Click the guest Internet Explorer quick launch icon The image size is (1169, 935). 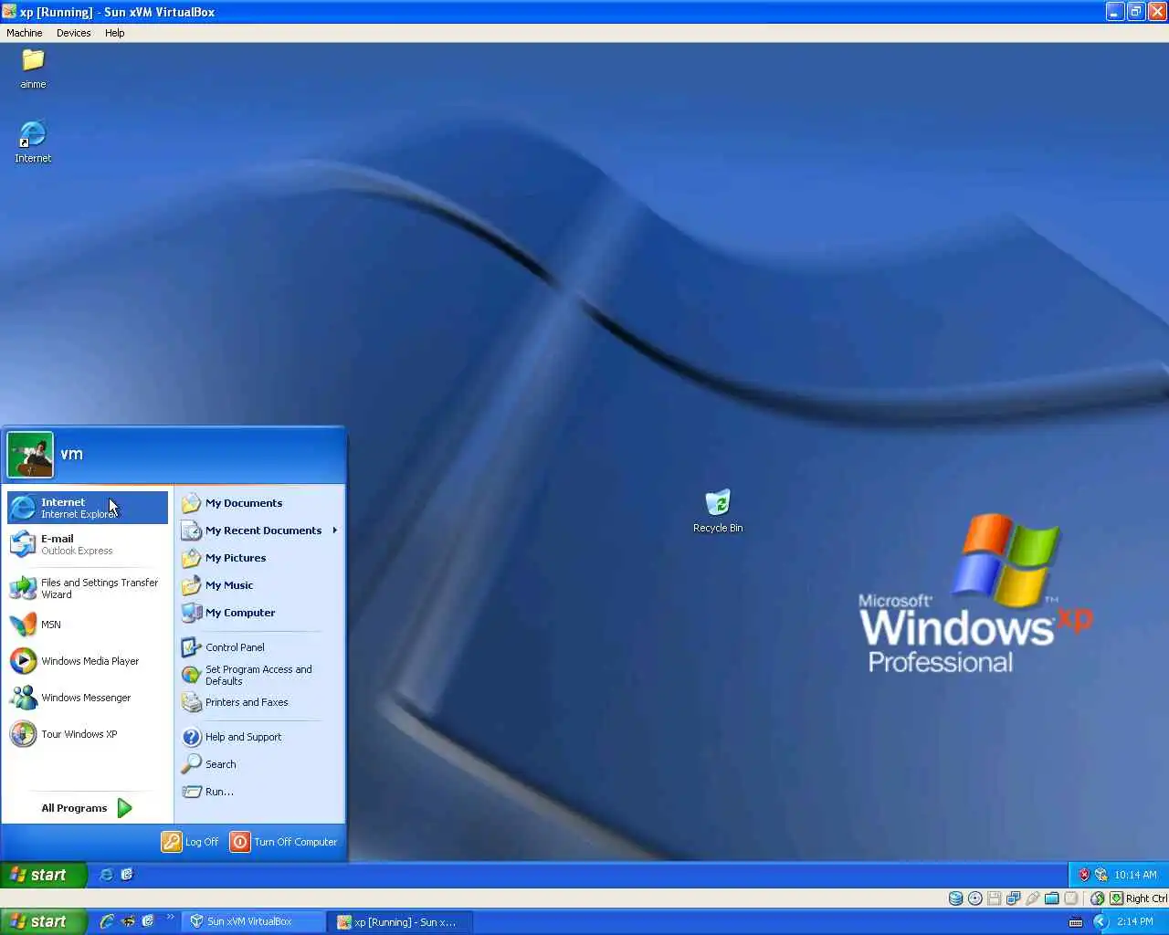[x=106, y=875]
